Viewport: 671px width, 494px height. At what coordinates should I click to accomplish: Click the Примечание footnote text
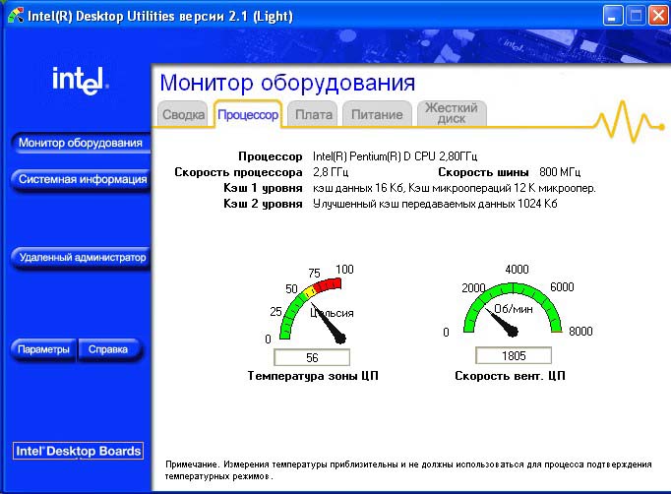click(x=408, y=470)
